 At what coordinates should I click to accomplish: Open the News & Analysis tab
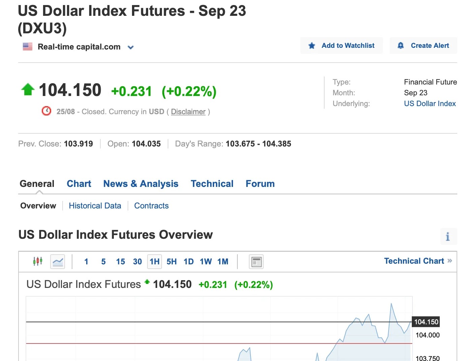click(141, 184)
